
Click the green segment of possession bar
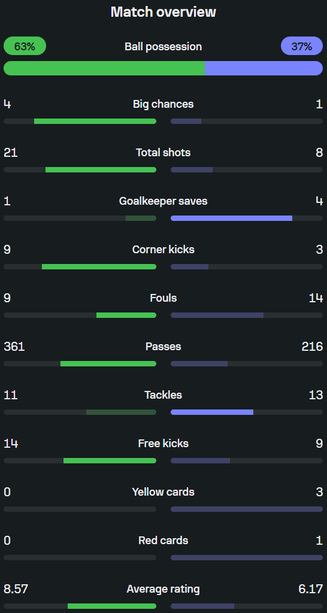(x=104, y=68)
